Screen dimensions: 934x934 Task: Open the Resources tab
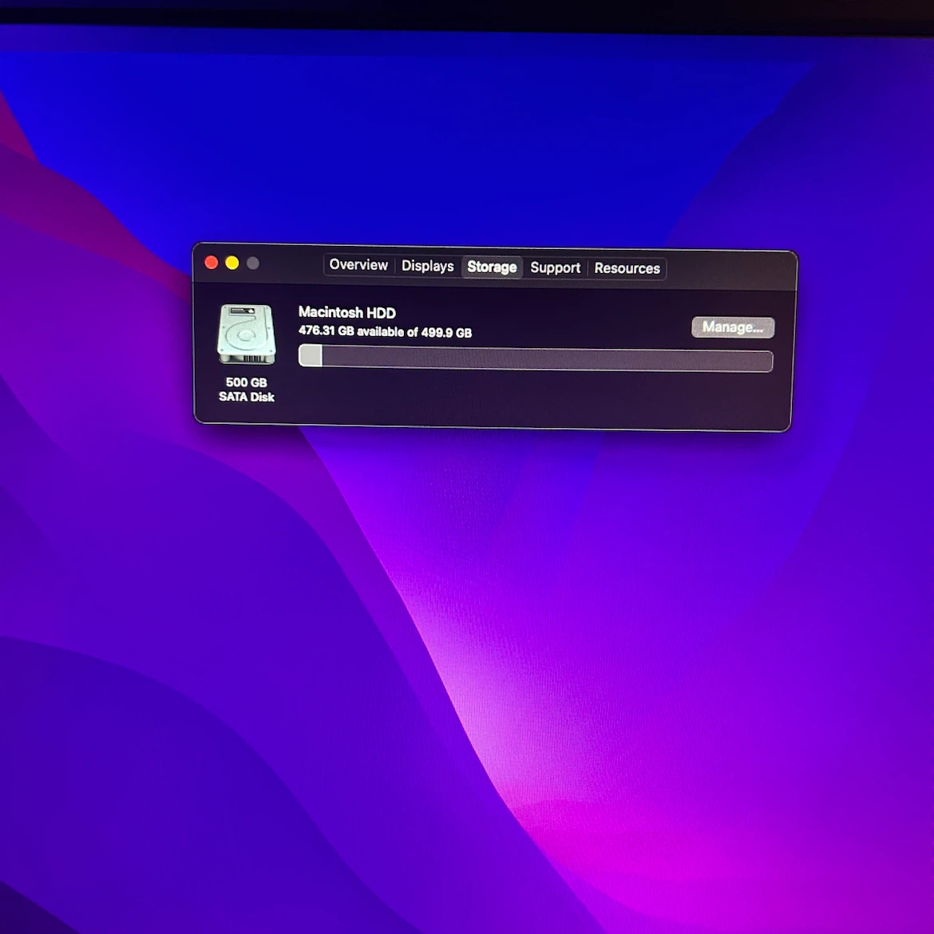[627, 269]
